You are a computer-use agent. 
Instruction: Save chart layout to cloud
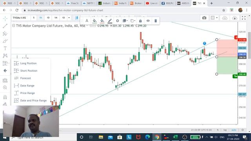tap(235, 18)
